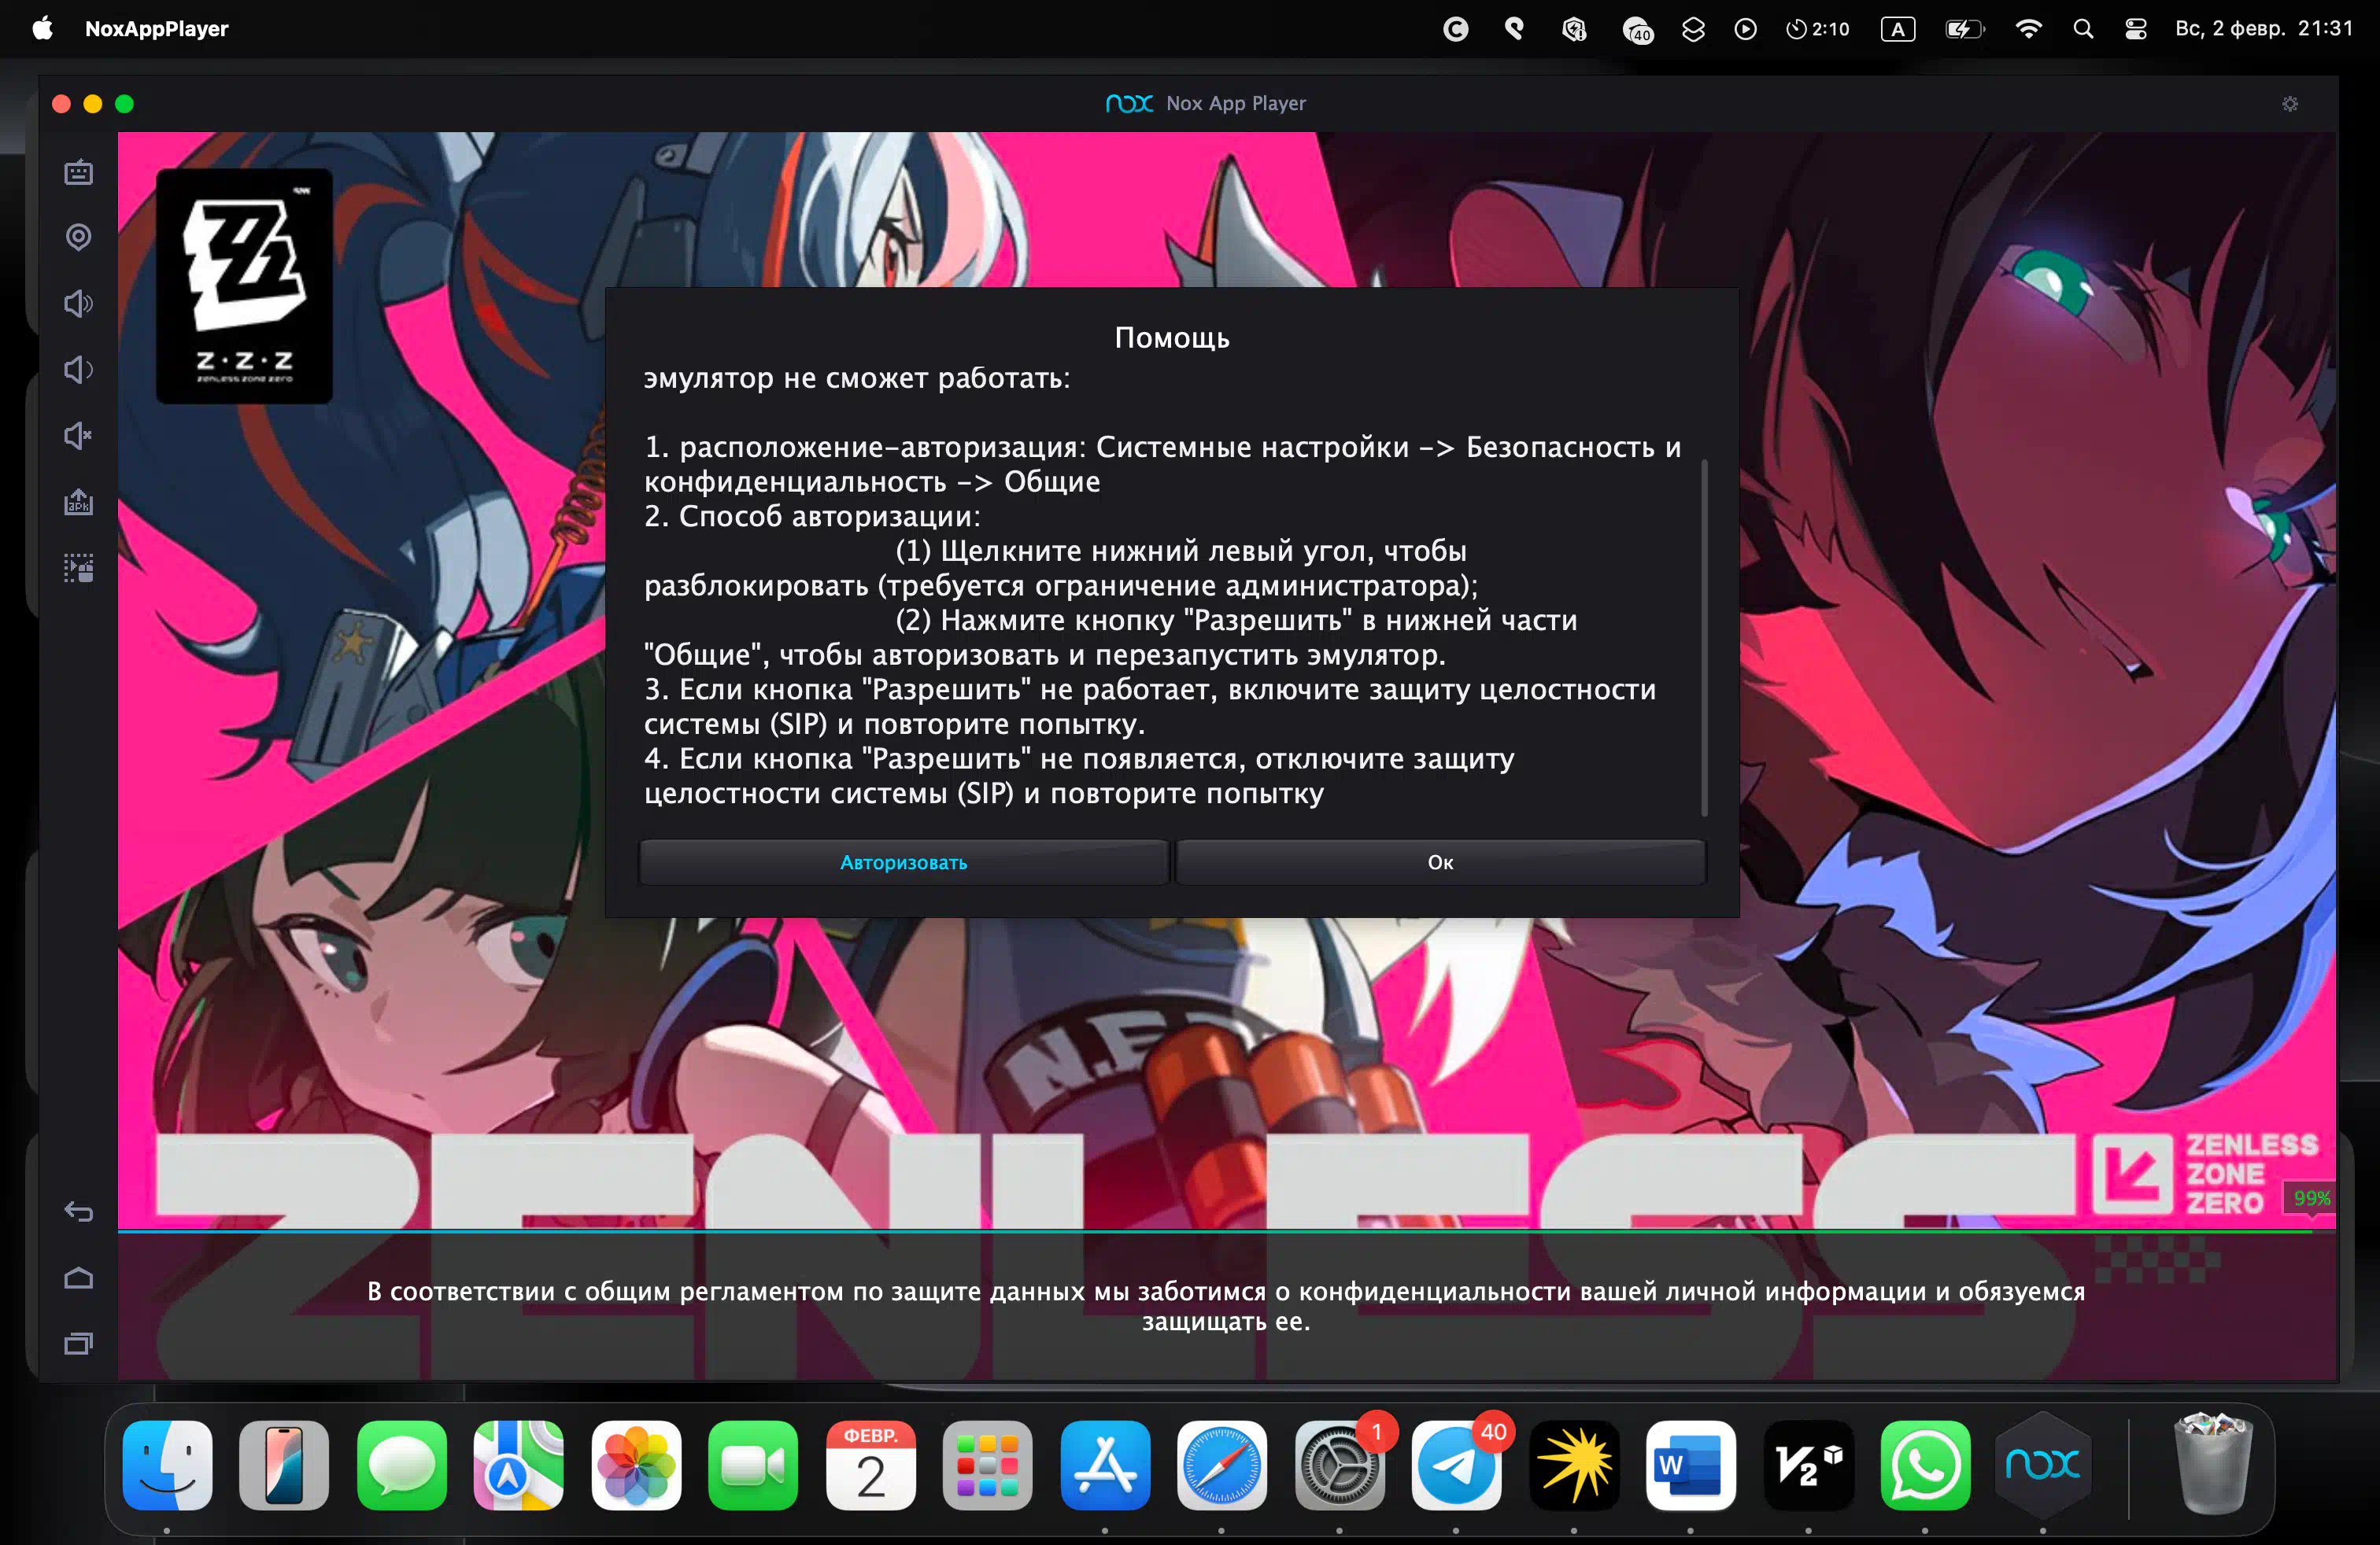Viewport: 2380px width, 1545px height.
Task: Open Microsoft Word from the Dock
Action: click(x=1691, y=1464)
